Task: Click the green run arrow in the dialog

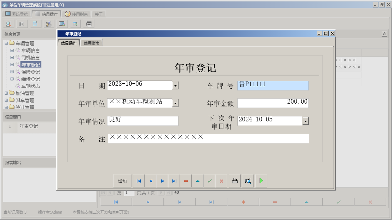Action: [x=261, y=181]
